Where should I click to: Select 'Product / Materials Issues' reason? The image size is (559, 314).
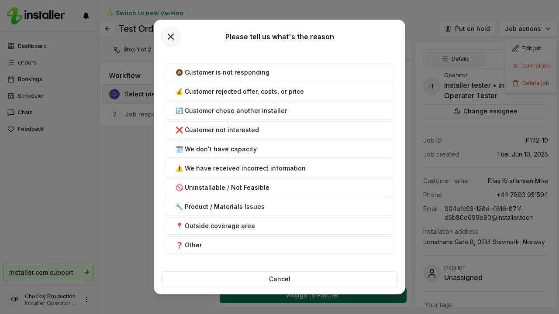tap(279, 207)
